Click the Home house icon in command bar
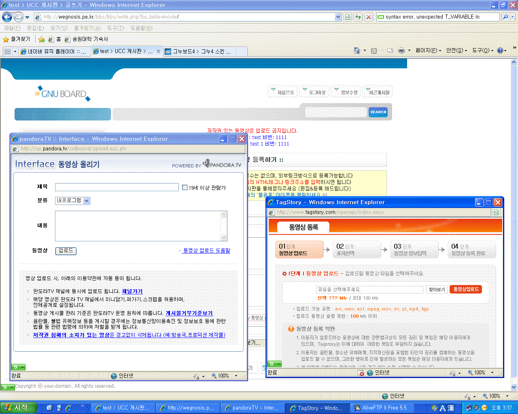This screenshot has width=518, height=414. [x=357, y=51]
